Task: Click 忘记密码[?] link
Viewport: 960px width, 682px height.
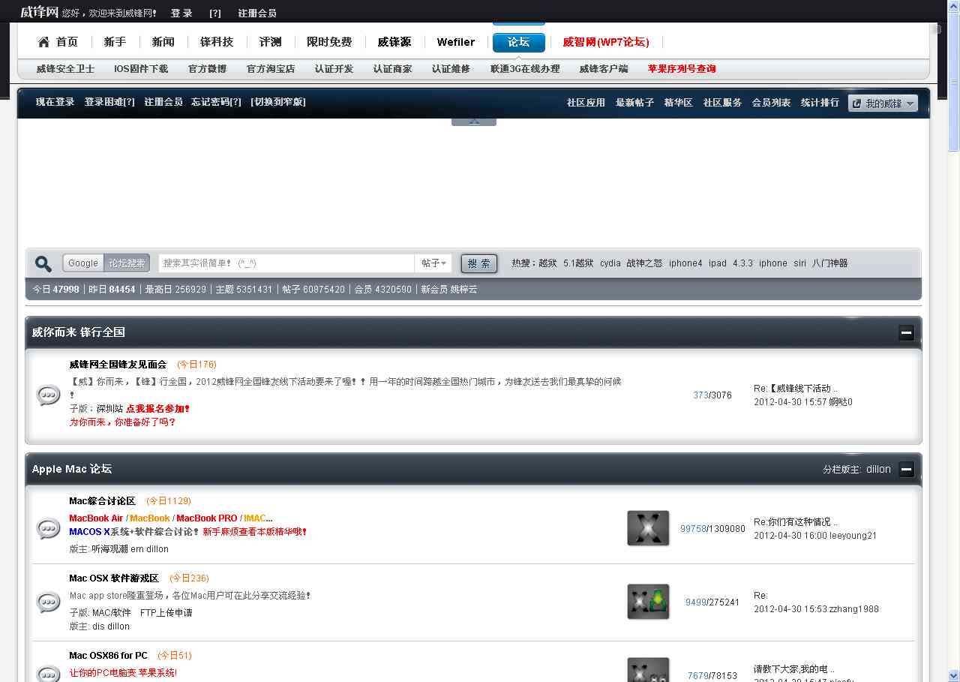Action: tap(216, 102)
